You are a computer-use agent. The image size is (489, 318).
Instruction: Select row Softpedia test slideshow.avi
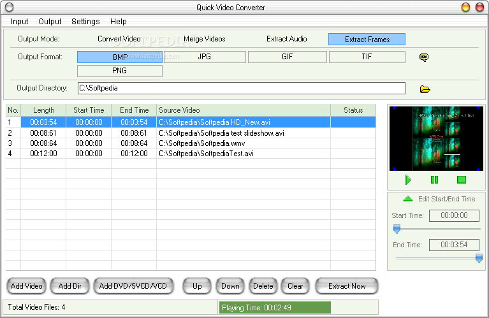point(191,133)
